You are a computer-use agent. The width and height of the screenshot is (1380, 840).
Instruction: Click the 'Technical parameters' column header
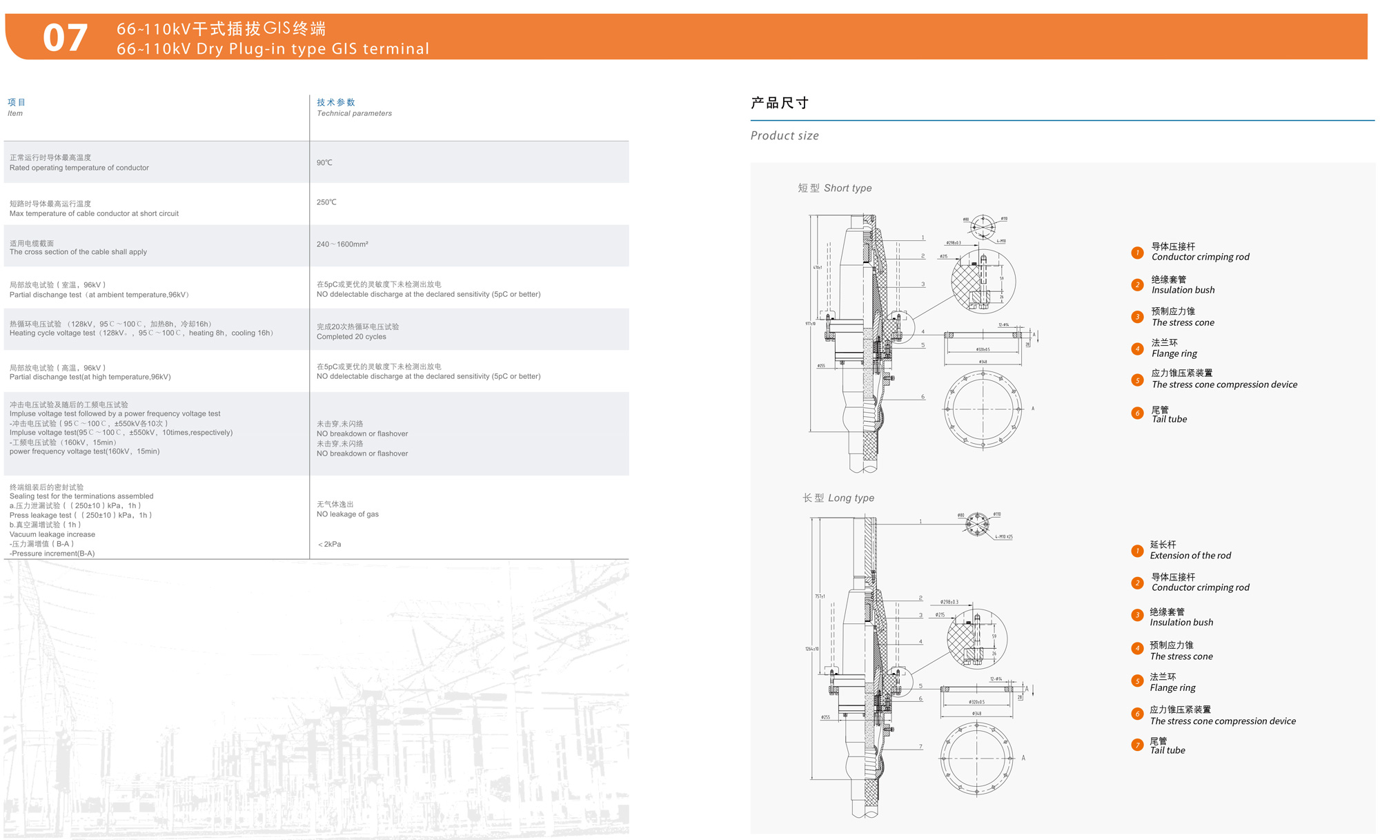[x=354, y=113]
